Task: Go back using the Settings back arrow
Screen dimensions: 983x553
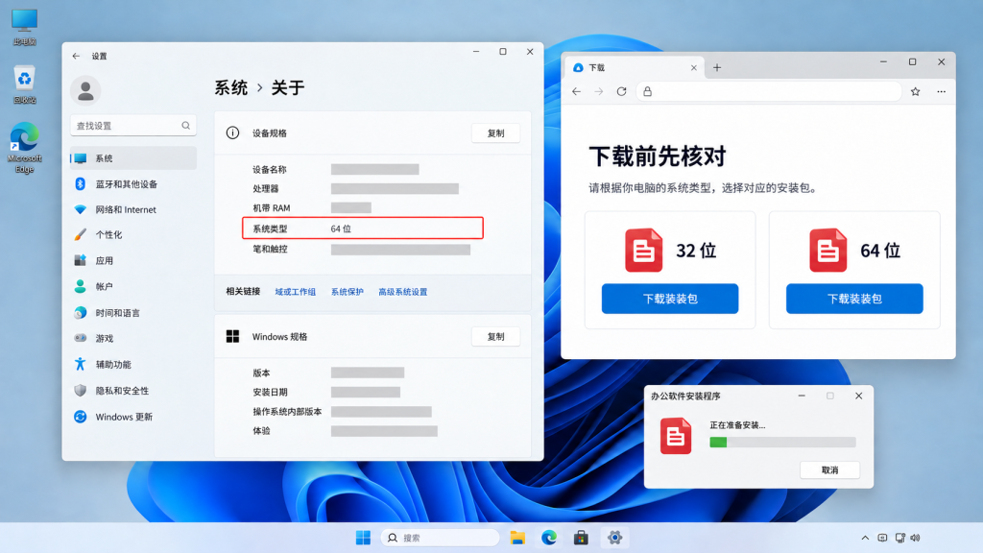Action: tap(76, 56)
